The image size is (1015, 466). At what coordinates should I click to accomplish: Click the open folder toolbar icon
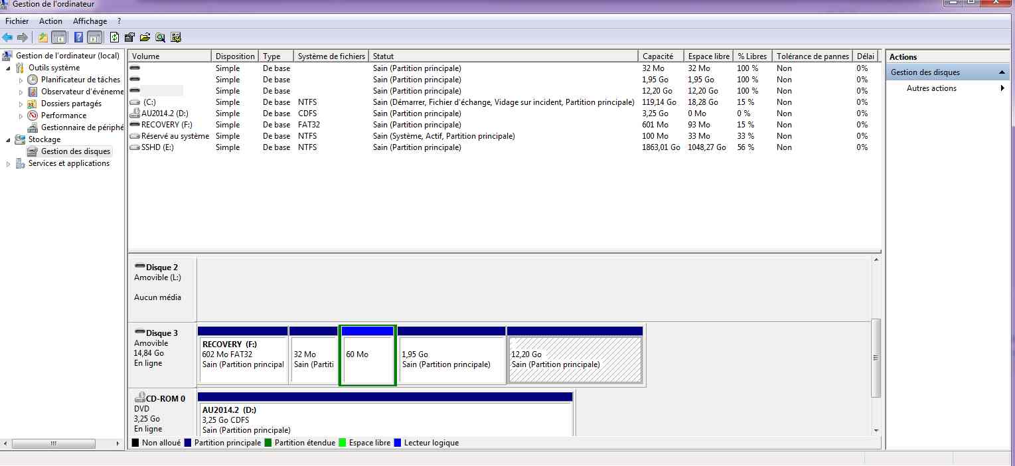145,37
